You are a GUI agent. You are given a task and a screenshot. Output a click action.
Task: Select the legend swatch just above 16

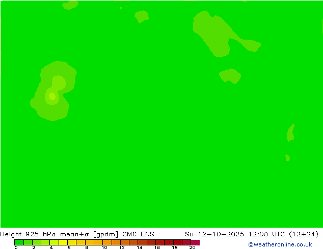[x=160, y=242]
